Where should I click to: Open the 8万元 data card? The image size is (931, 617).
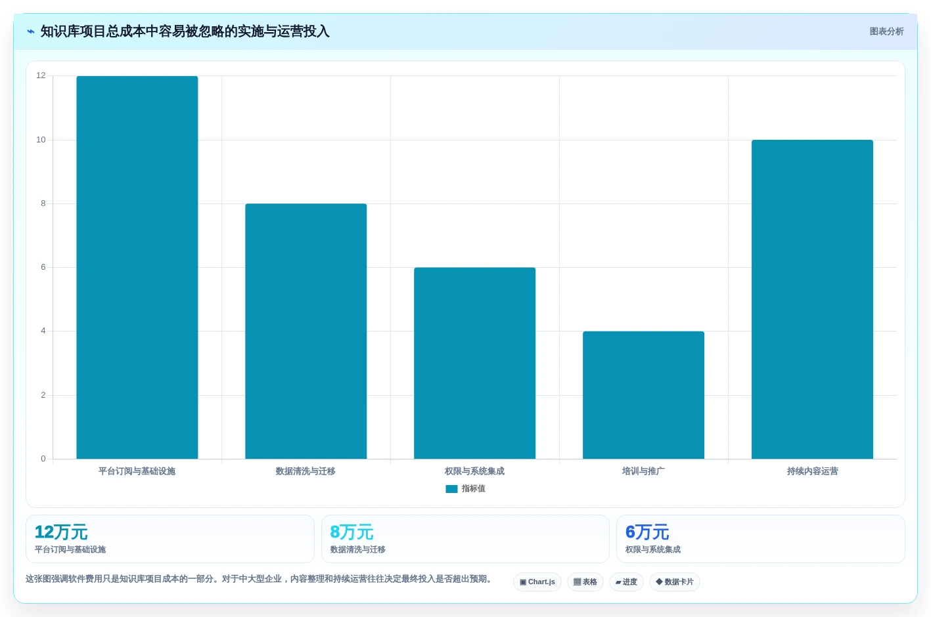click(465, 539)
